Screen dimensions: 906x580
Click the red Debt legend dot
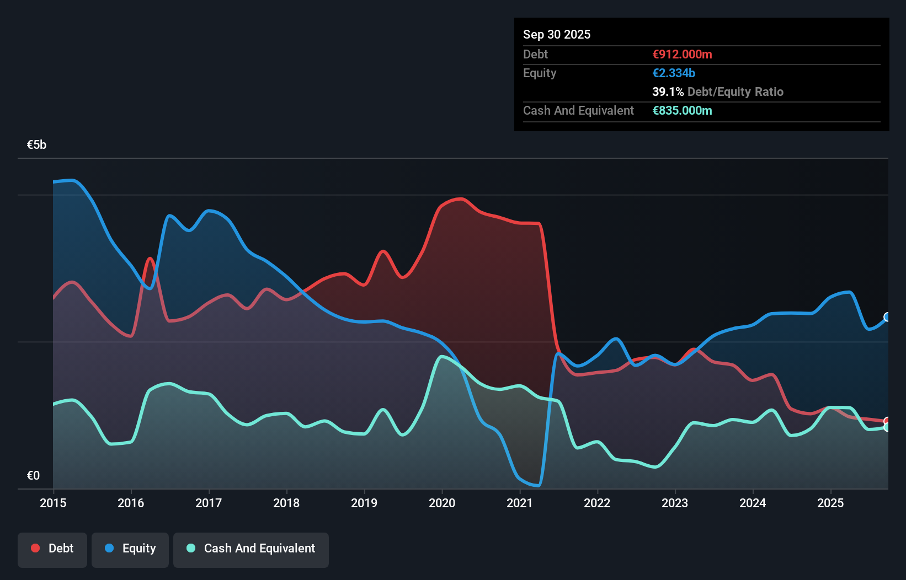tap(35, 548)
